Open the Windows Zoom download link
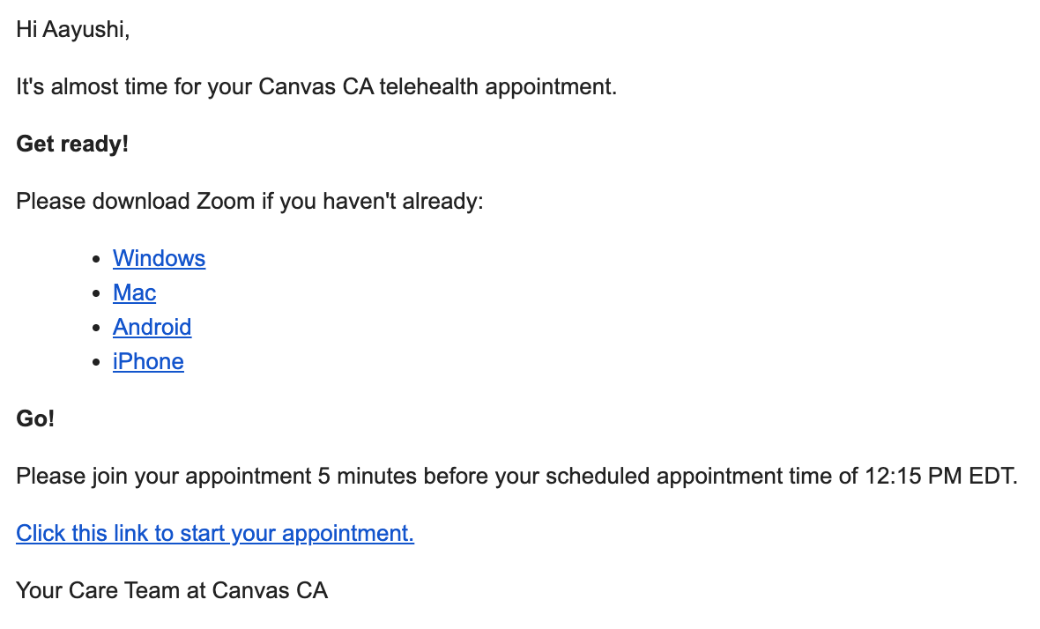Screen dimensions: 1040x629 pos(159,258)
